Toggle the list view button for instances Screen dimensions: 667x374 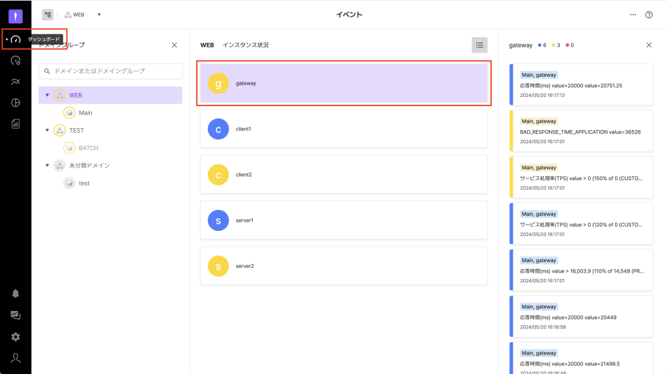479,45
